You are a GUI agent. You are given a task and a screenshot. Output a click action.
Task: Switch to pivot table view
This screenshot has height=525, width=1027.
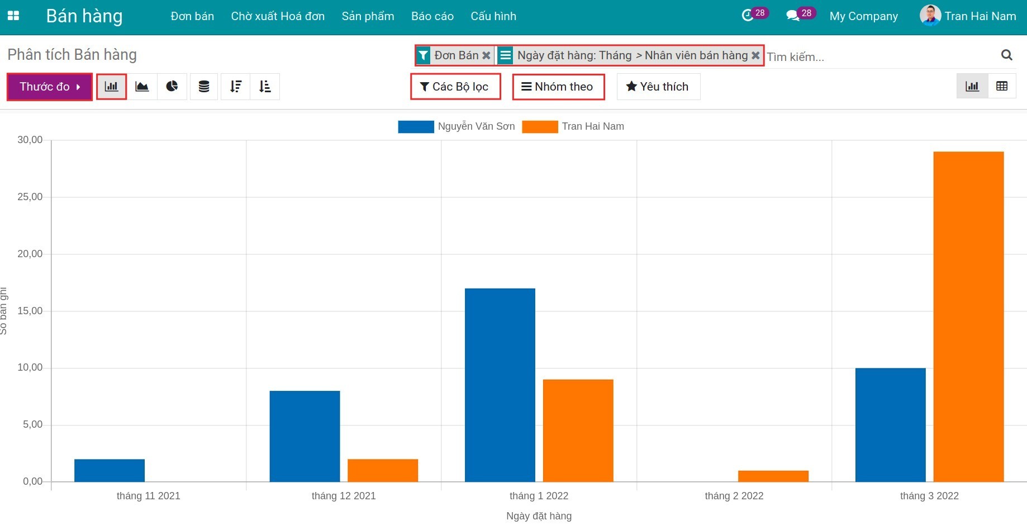coord(1002,86)
